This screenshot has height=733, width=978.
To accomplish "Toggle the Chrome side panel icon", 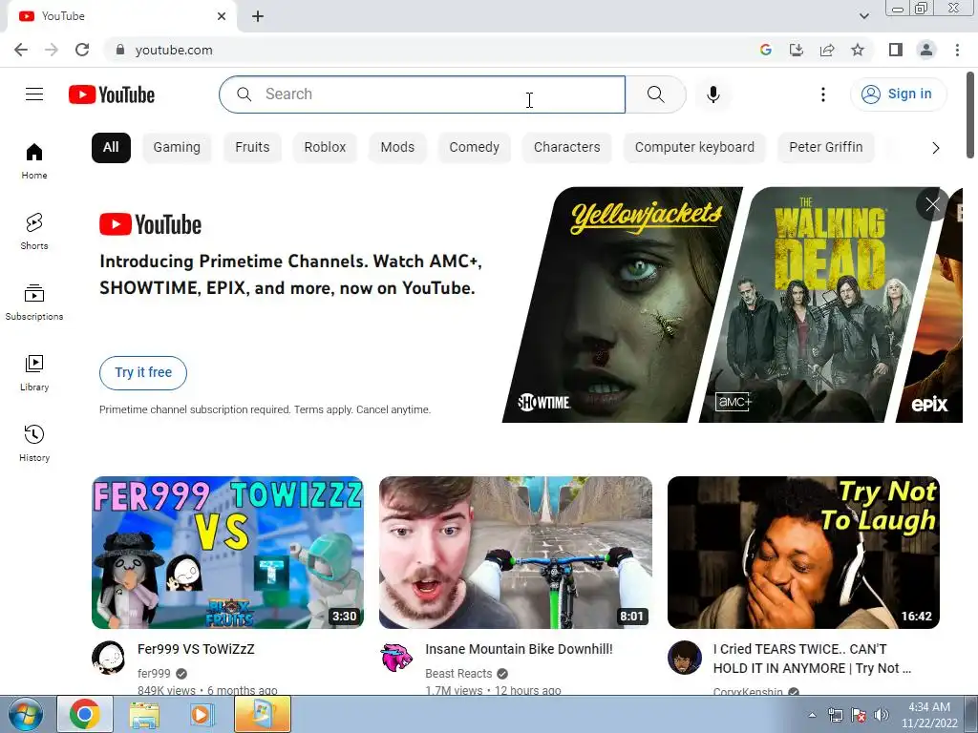I will (x=896, y=50).
